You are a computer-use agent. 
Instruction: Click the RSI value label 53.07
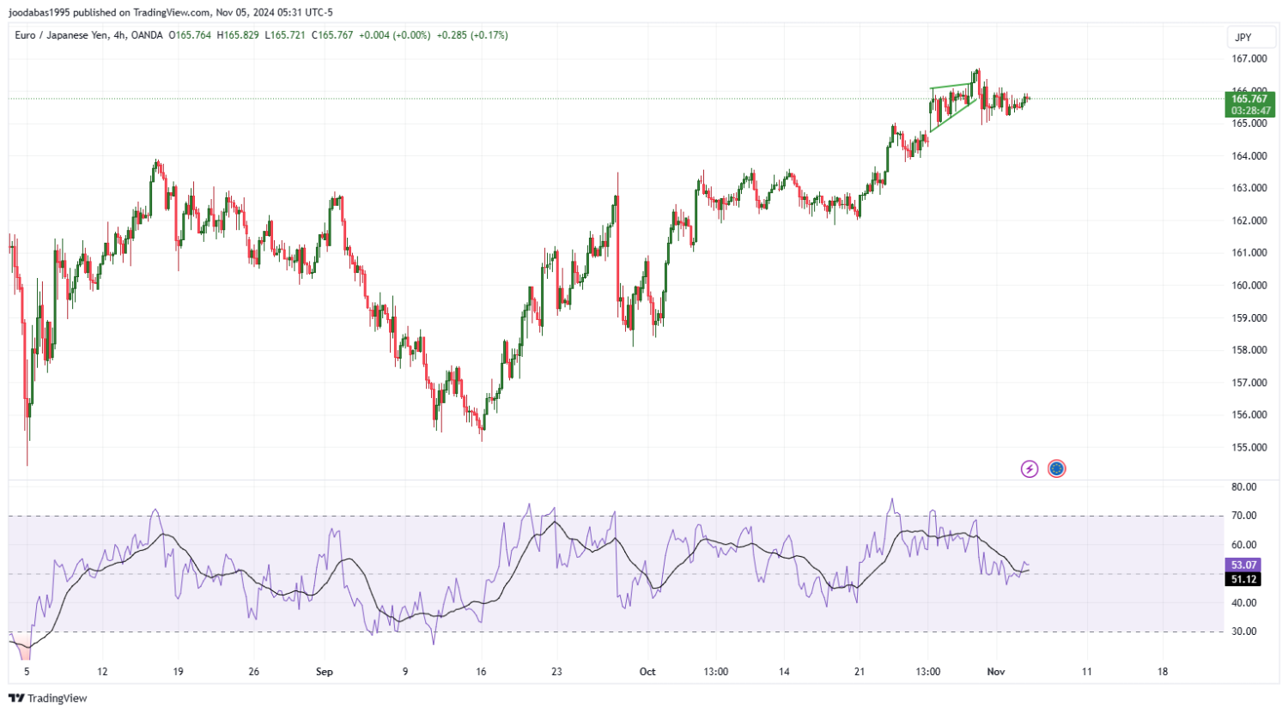coord(1243,565)
